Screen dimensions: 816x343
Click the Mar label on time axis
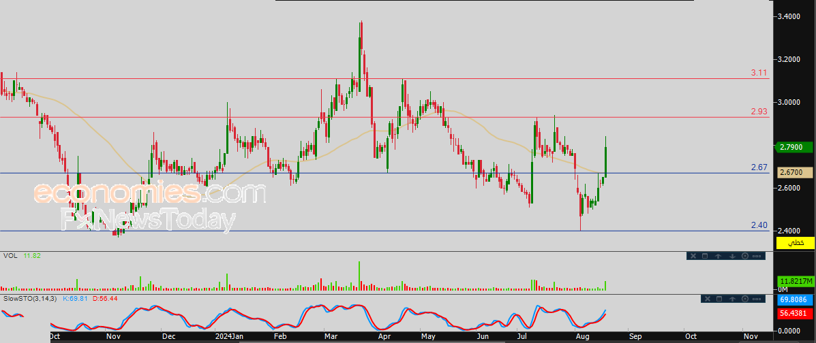tap(331, 337)
